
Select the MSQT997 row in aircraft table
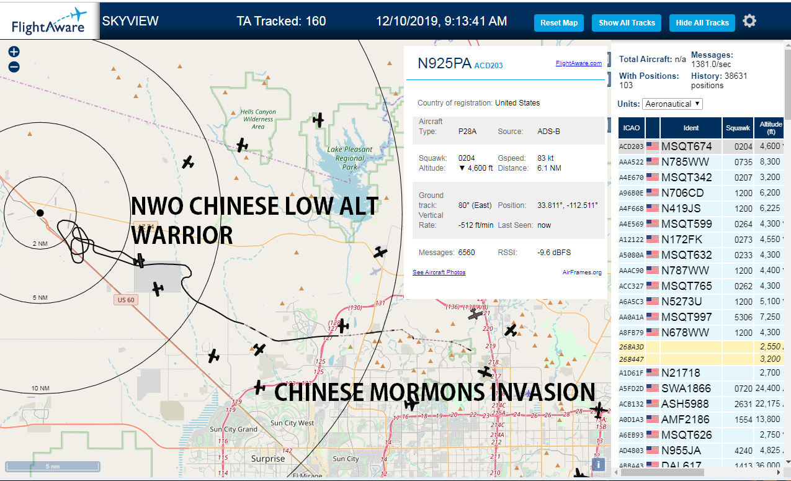(x=702, y=317)
